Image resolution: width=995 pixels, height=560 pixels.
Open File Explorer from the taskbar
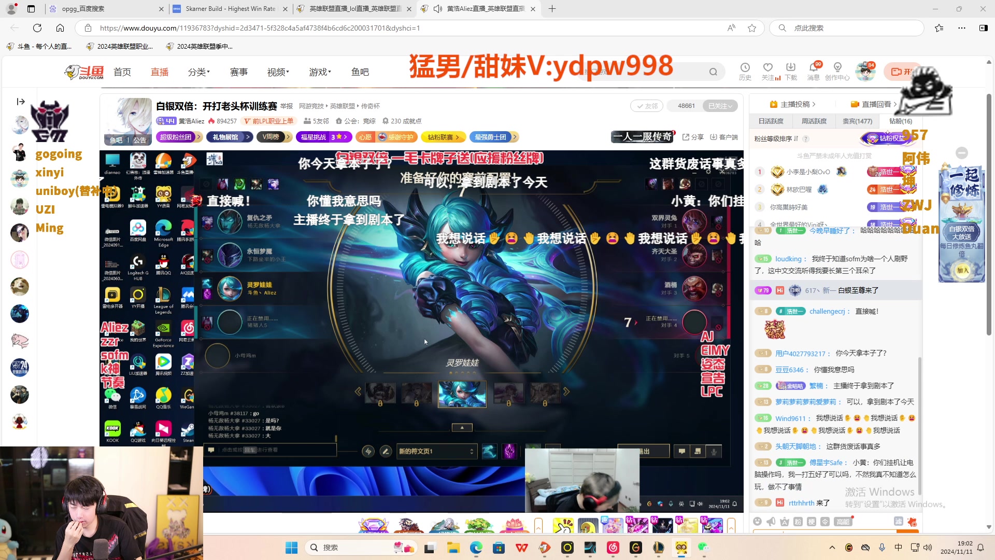[453, 548]
